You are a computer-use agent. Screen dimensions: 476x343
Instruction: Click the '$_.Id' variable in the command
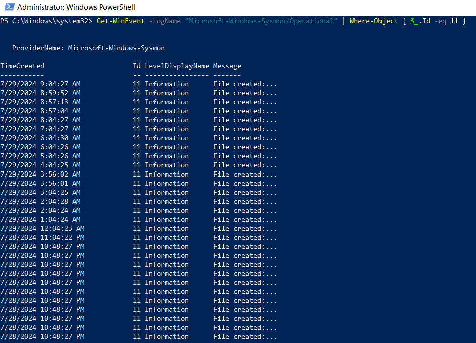[x=420, y=21]
